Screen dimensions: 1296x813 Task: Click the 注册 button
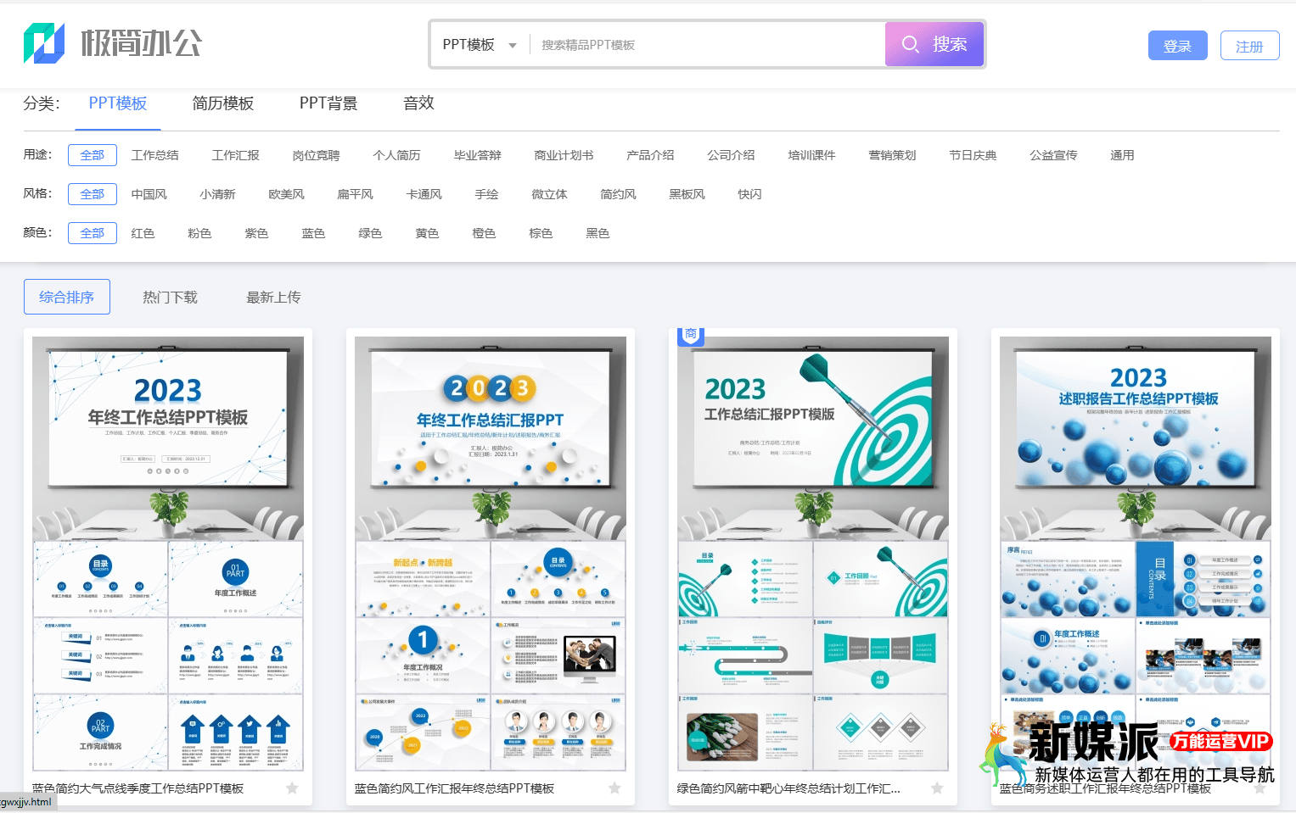pyautogui.click(x=1249, y=46)
